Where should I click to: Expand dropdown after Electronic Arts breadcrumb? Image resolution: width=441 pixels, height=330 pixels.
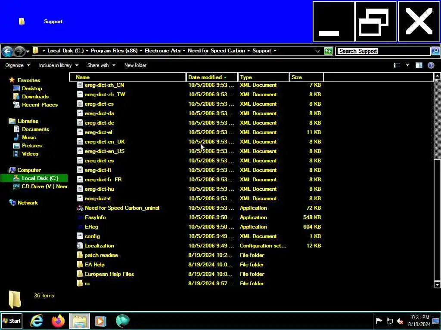(184, 51)
